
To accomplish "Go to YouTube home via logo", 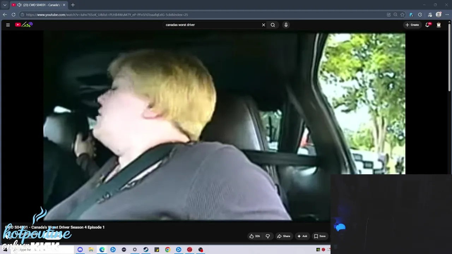I will [24, 25].
